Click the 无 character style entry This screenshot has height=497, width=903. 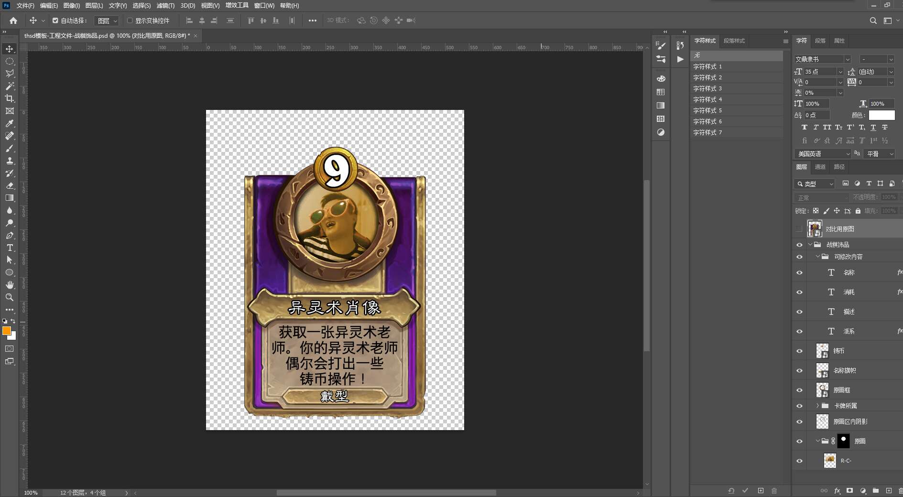click(x=737, y=55)
